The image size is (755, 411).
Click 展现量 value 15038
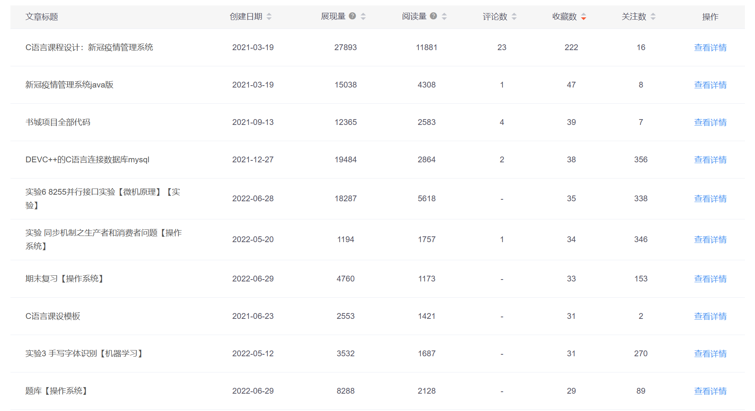click(x=345, y=85)
